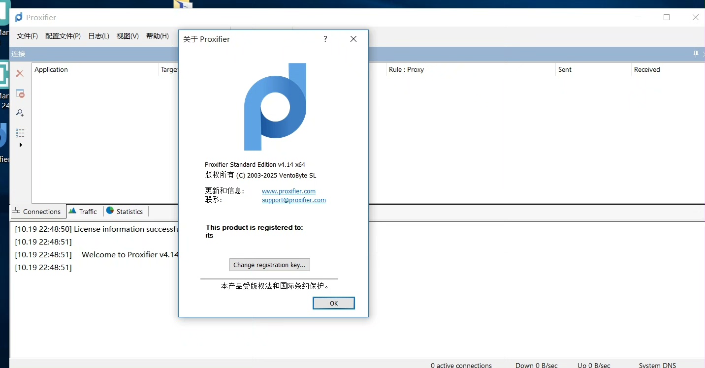The height and width of the screenshot is (368, 705).
Task: Close the 关于 Proxifier dialog with its X button
Action: 353,39
